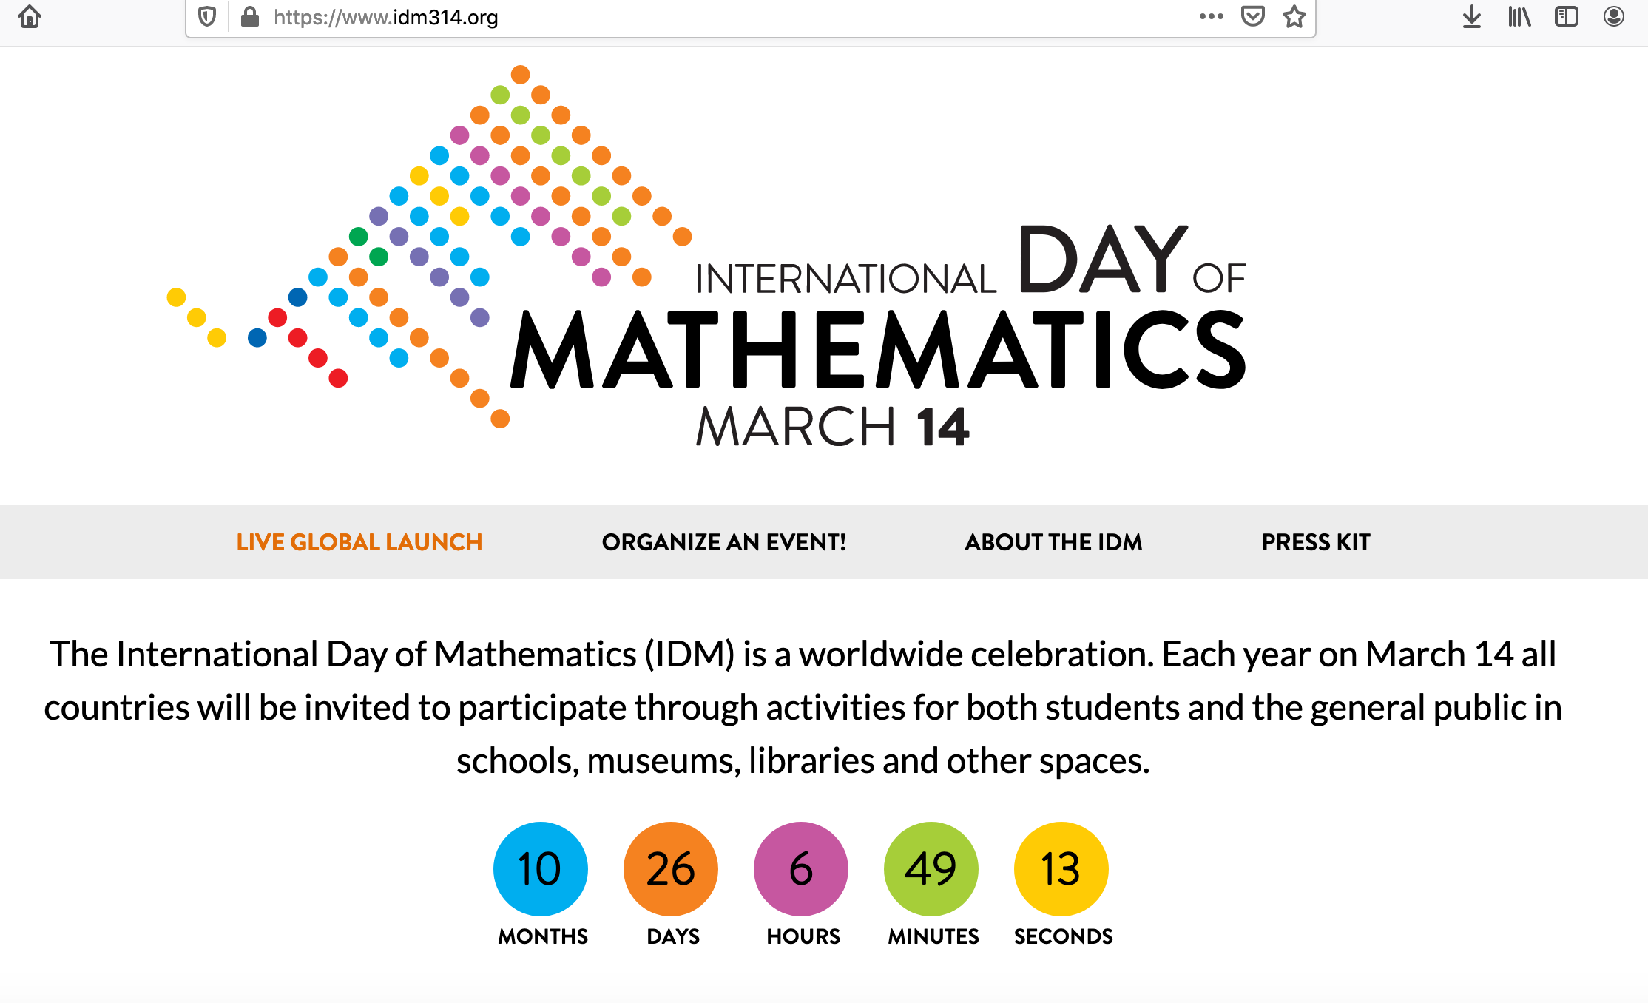Click the blue months countdown circle
Image resolution: width=1648 pixels, height=1003 pixels.
541,868
